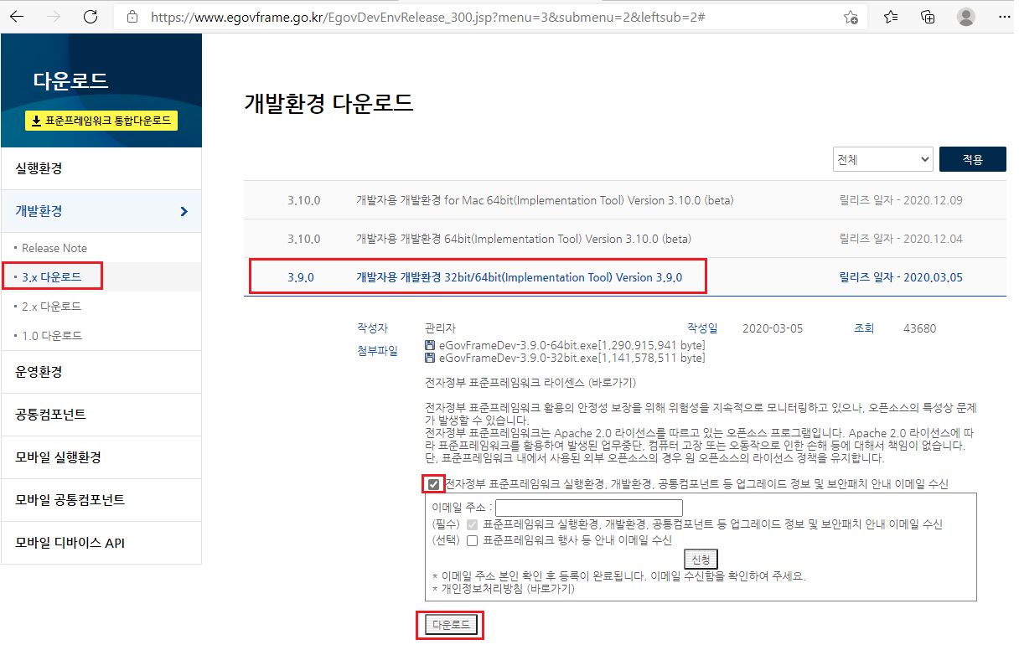Image resolution: width=1019 pixels, height=645 pixels.
Task: Click the 개발환경 다운로드 page heading
Action: click(328, 103)
